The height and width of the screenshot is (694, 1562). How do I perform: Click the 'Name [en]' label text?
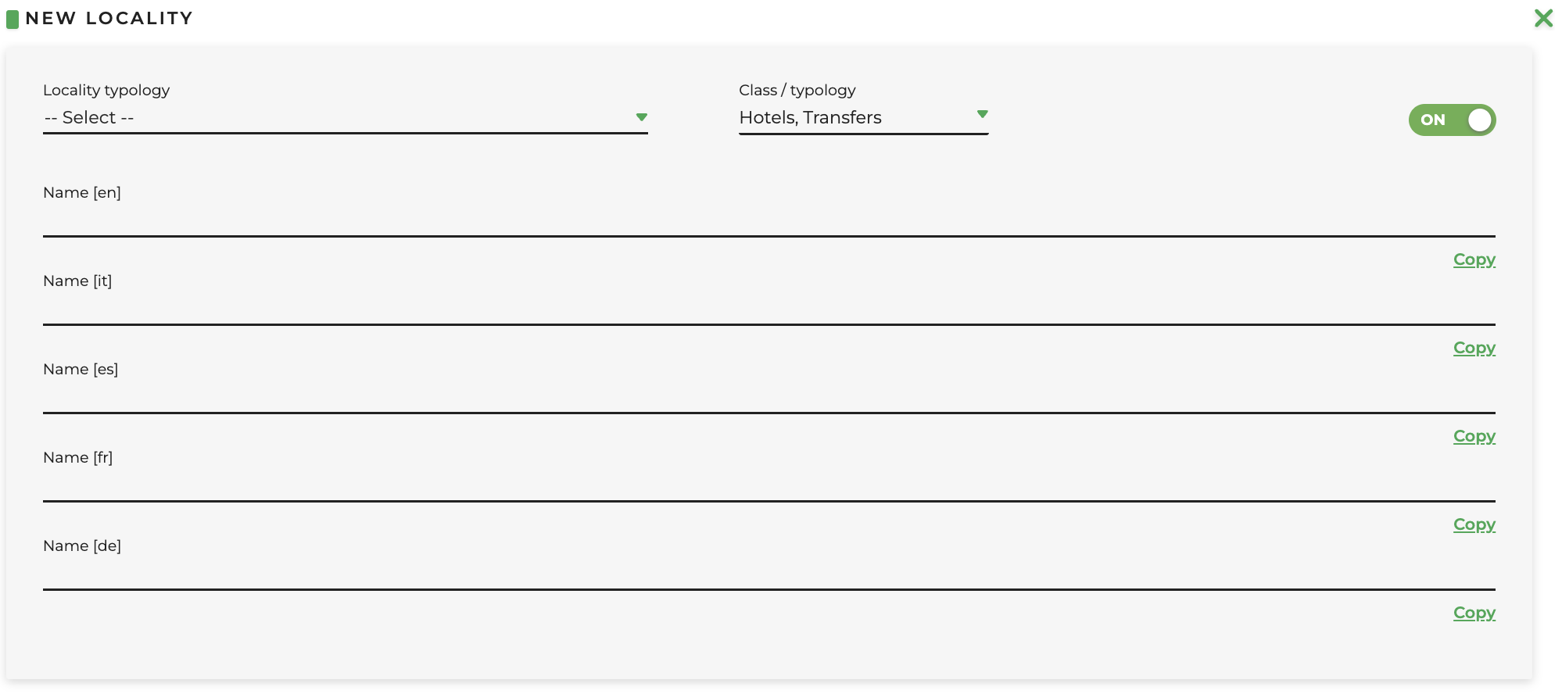pyautogui.click(x=82, y=192)
